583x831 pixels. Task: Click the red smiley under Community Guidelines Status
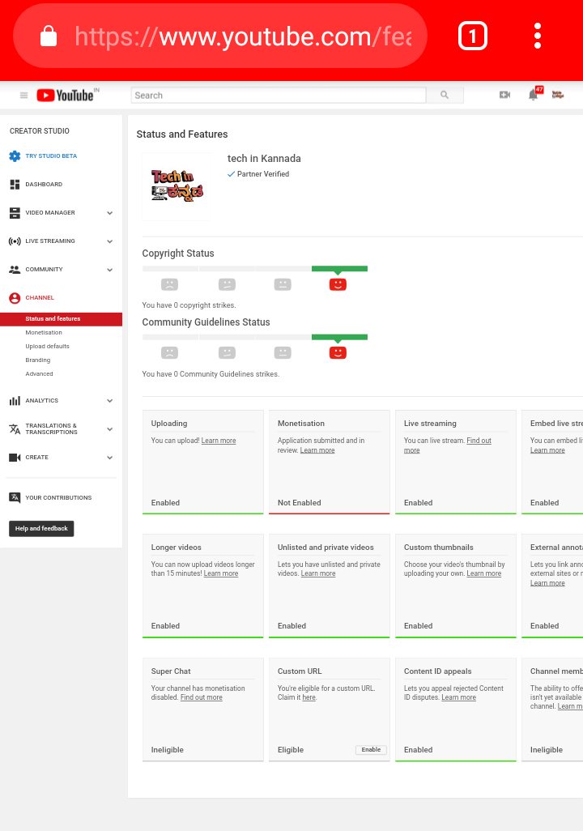(x=338, y=352)
